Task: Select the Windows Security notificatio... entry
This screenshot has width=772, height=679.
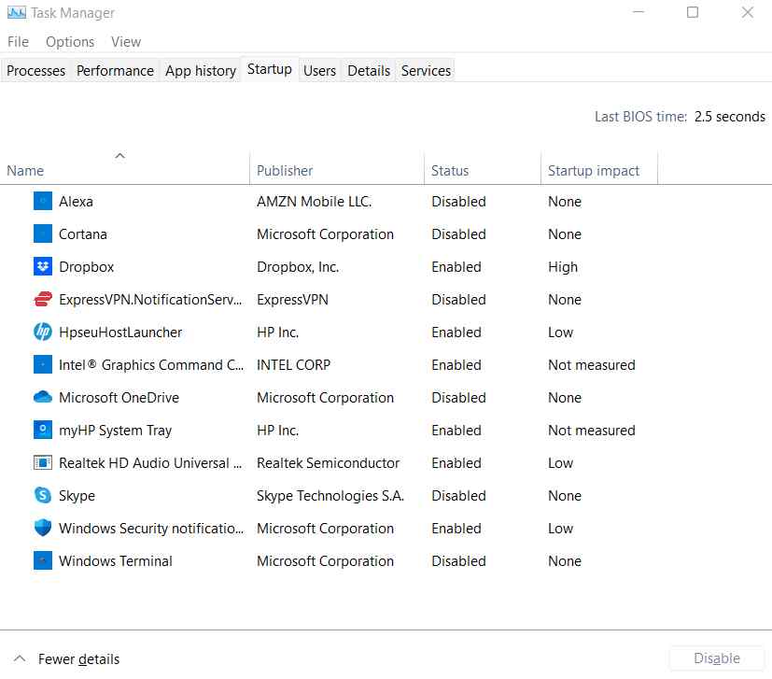Action: 150,529
